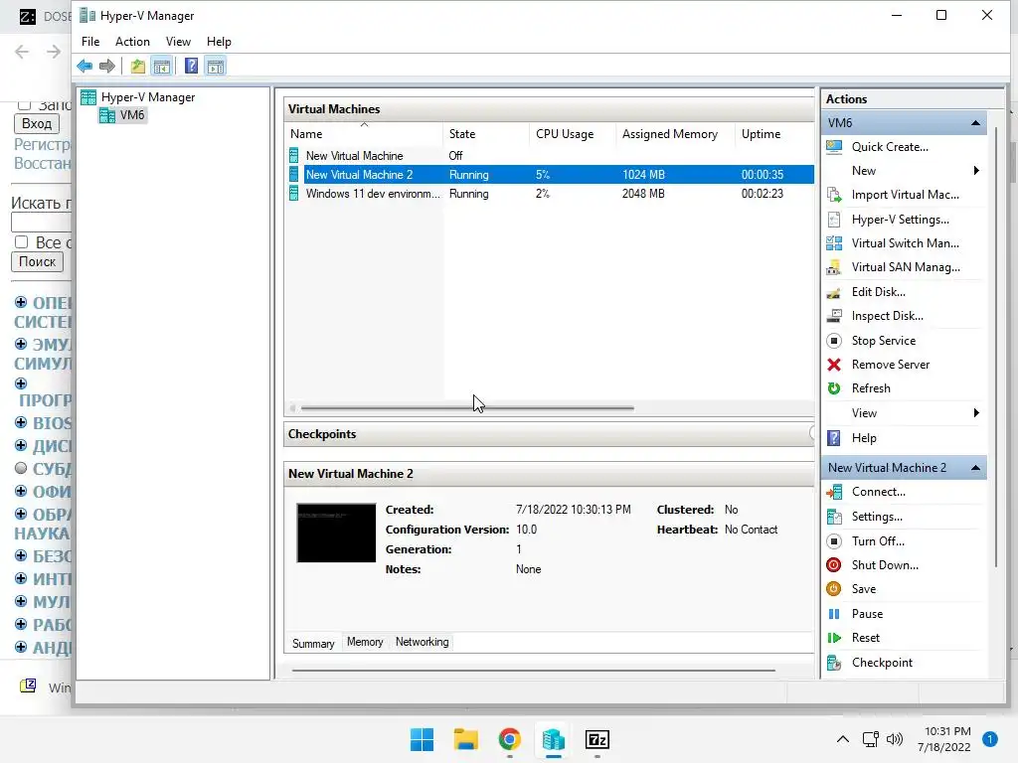Click the Virtual Machines horizontal scrollbar

467,408
